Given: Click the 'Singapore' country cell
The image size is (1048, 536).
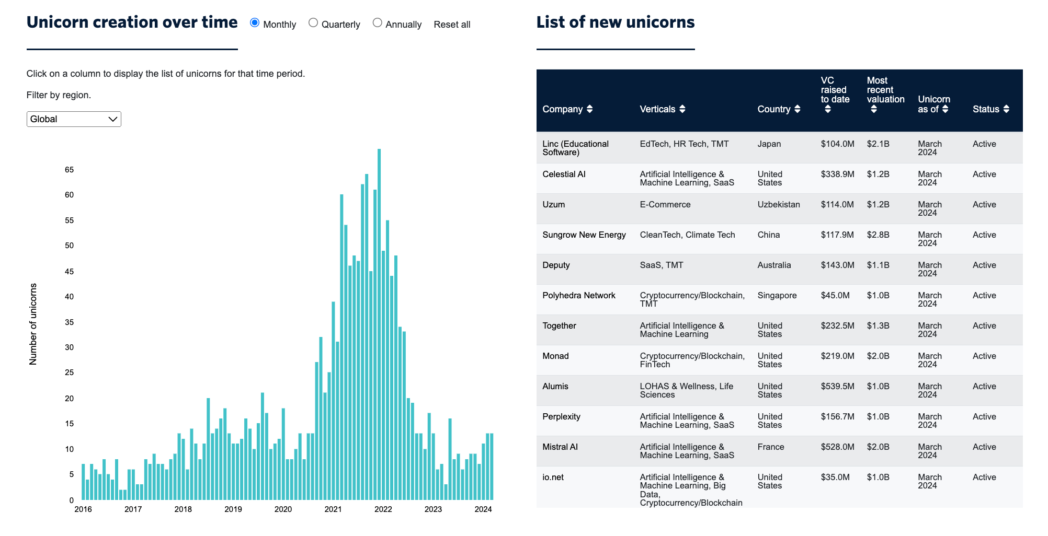Looking at the screenshot, I should (x=777, y=296).
